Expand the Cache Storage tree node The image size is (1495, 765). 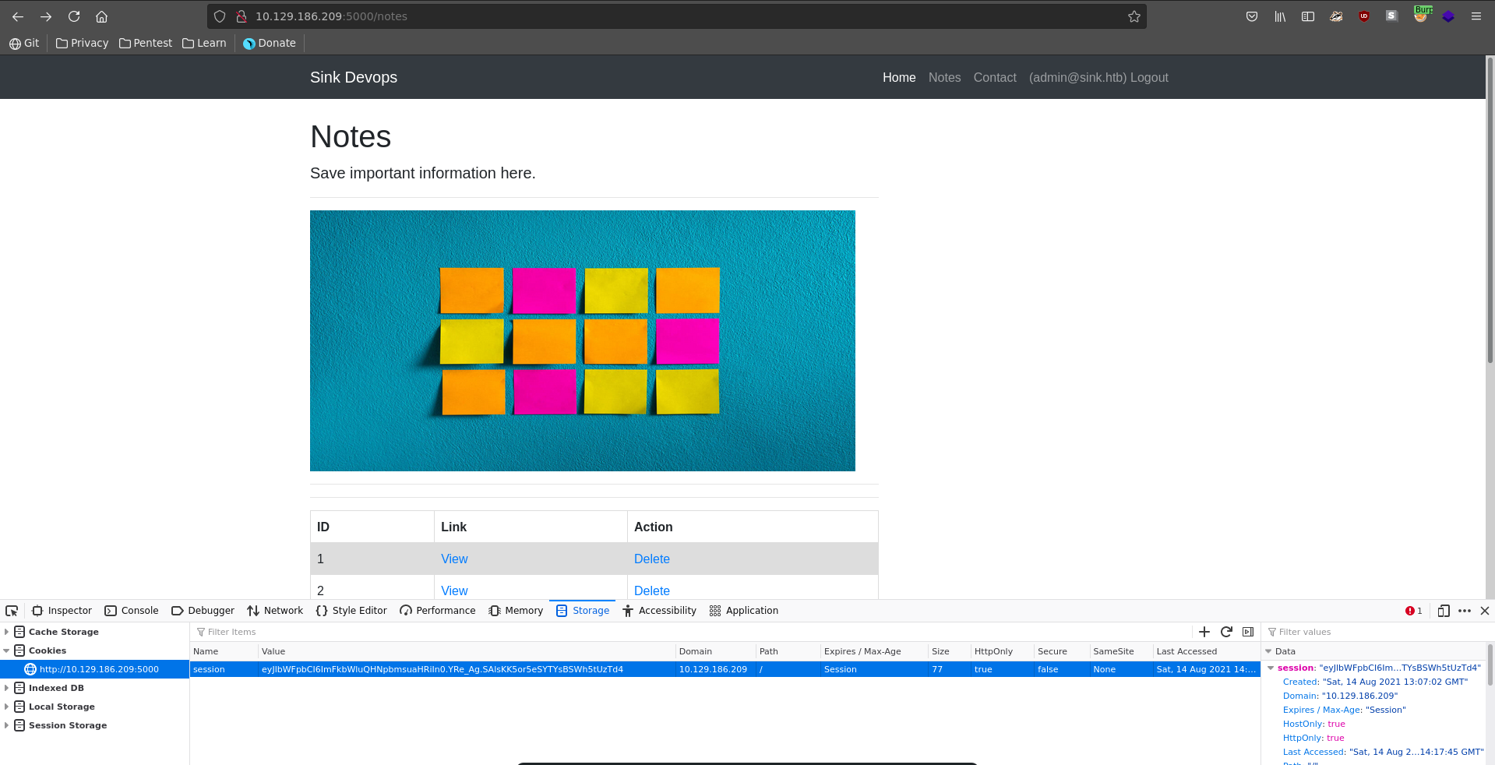point(7,632)
